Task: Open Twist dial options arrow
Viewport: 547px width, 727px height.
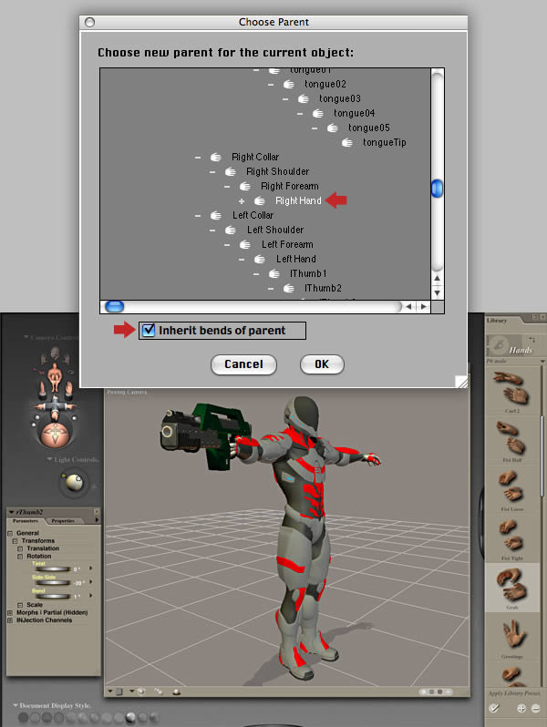Action: [91, 568]
